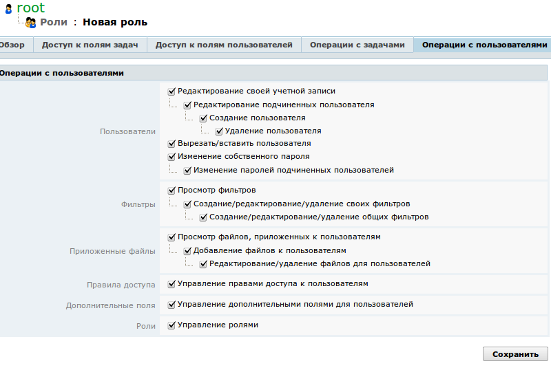Viewport: 551px width, 370px height.
Task: Switch to Обзор tab
Action: 12,45
